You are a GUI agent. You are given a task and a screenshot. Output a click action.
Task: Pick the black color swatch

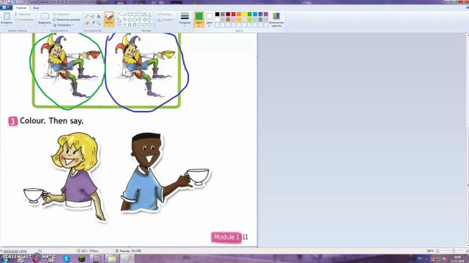(x=217, y=14)
